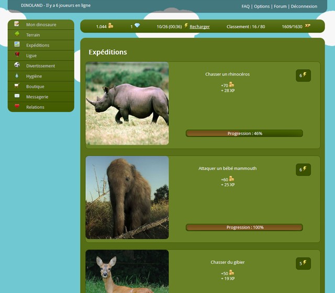Click the shopping cart icon beside Boutique
Viewport: 335px width, 293px height.
pyautogui.click(x=17, y=85)
